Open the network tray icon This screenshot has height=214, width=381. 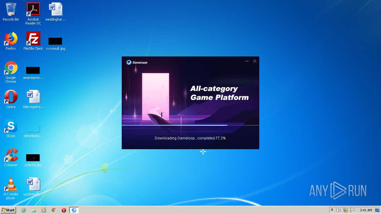[346, 210]
